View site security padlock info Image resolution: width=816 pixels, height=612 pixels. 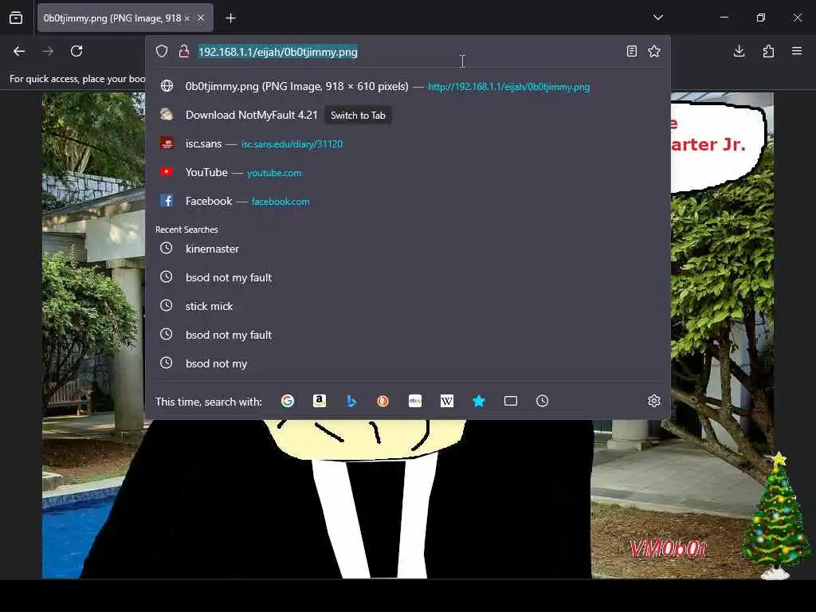184,51
